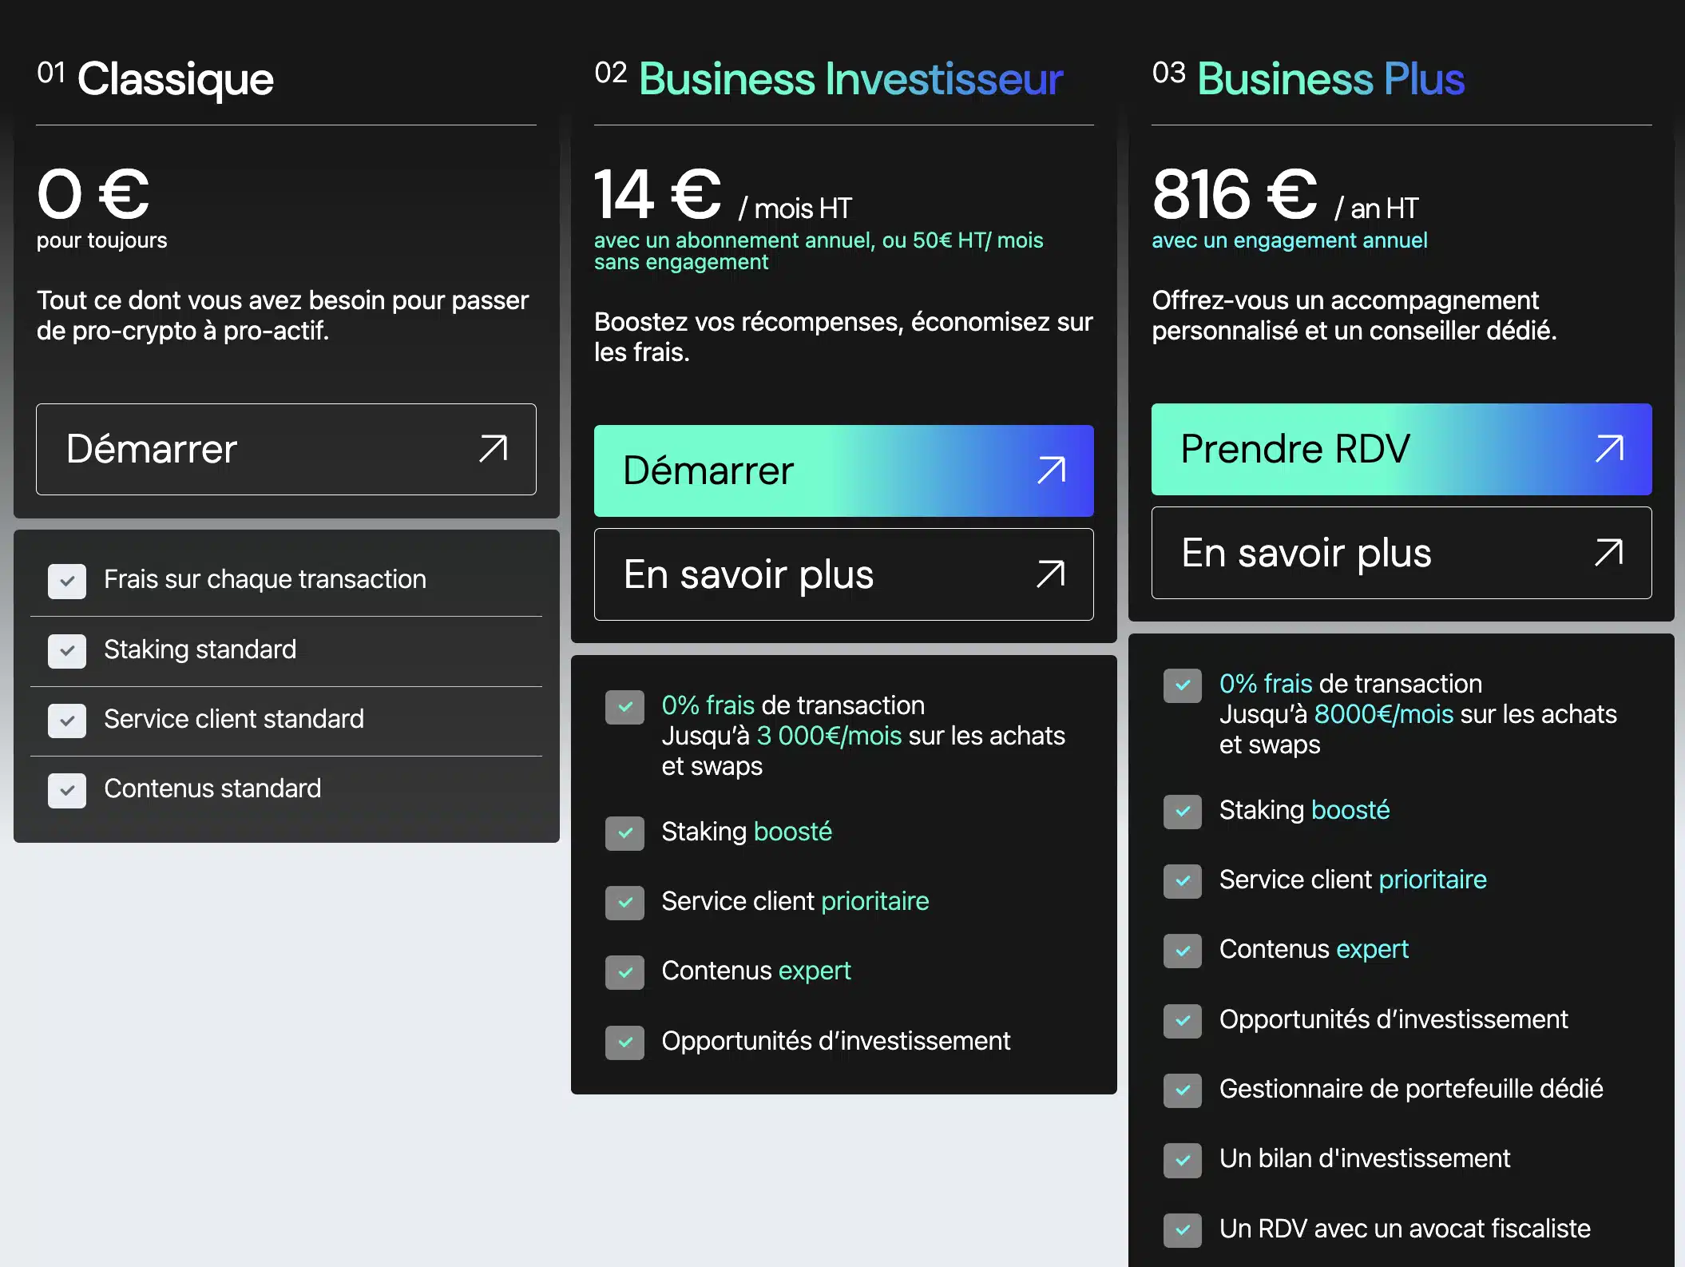Screen dimensions: 1685x1267
Task: Click the arrow icon on Business Investisseur Démarrer
Action: (1051, 471)
